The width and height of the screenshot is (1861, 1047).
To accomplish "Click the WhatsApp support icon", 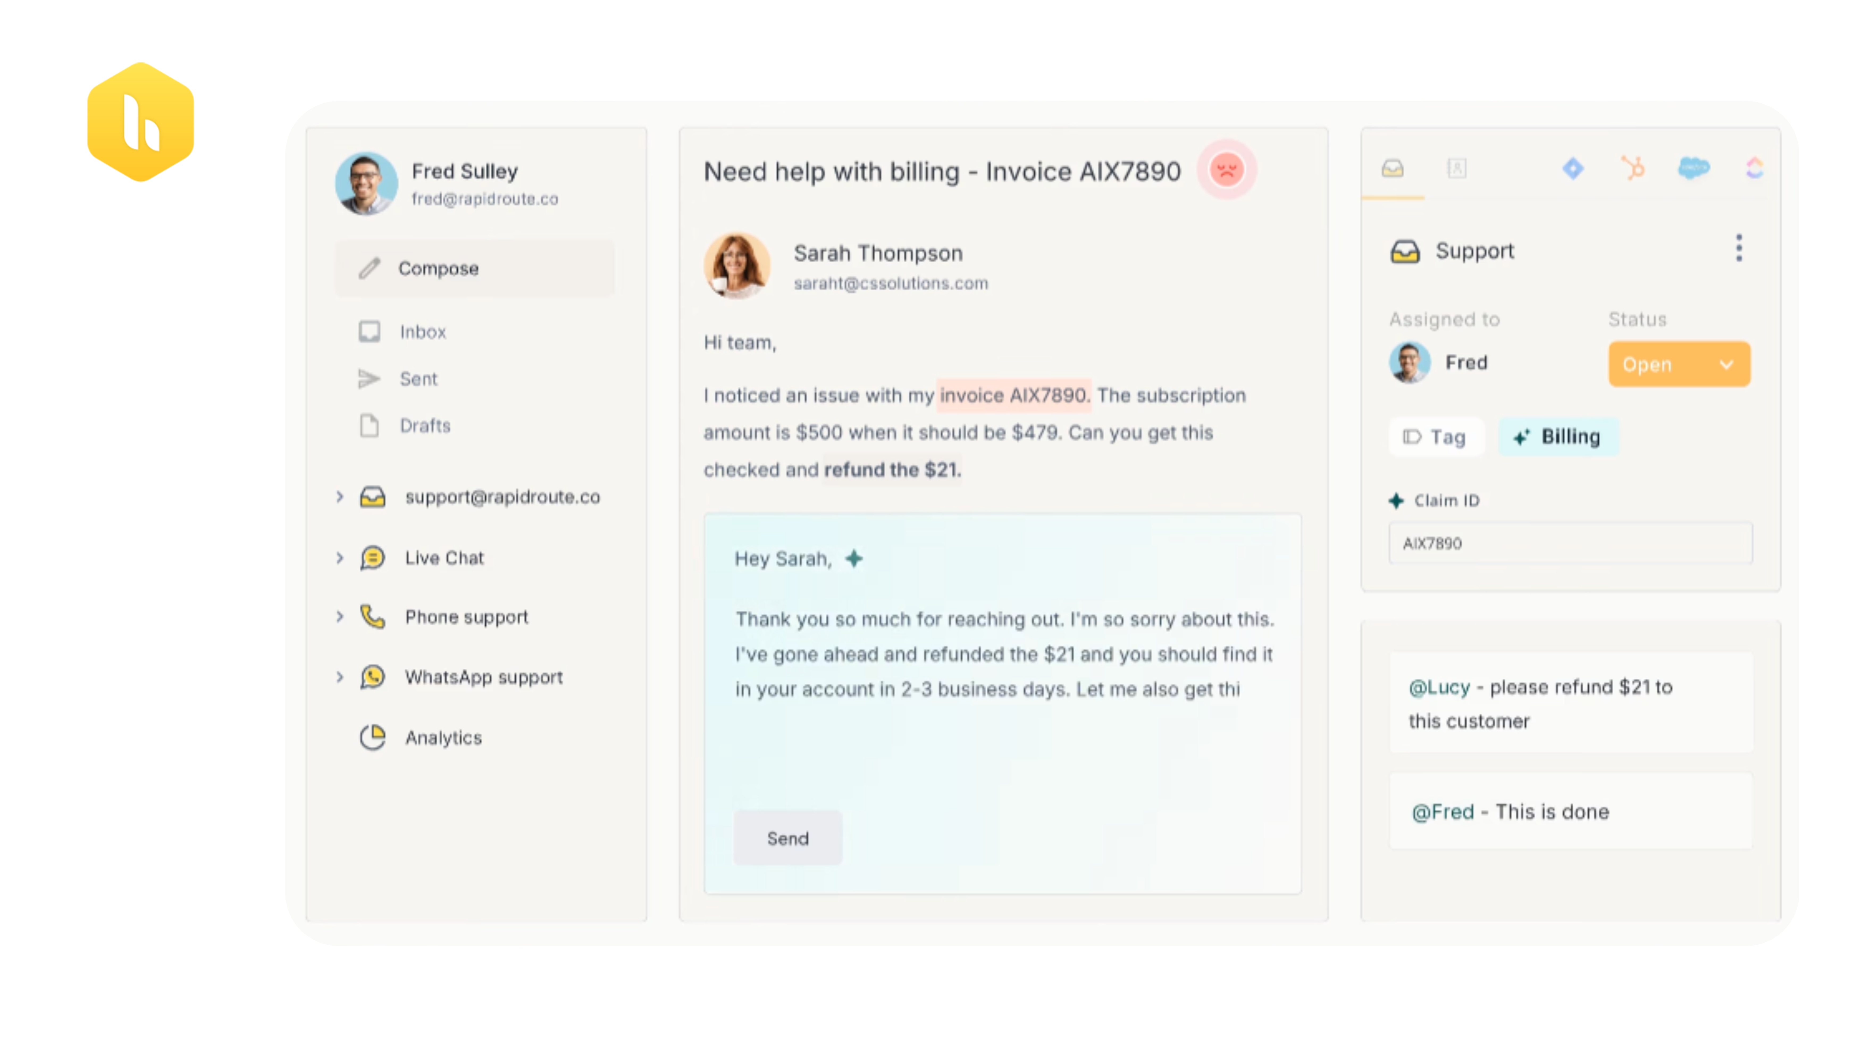I will (373, 677).
